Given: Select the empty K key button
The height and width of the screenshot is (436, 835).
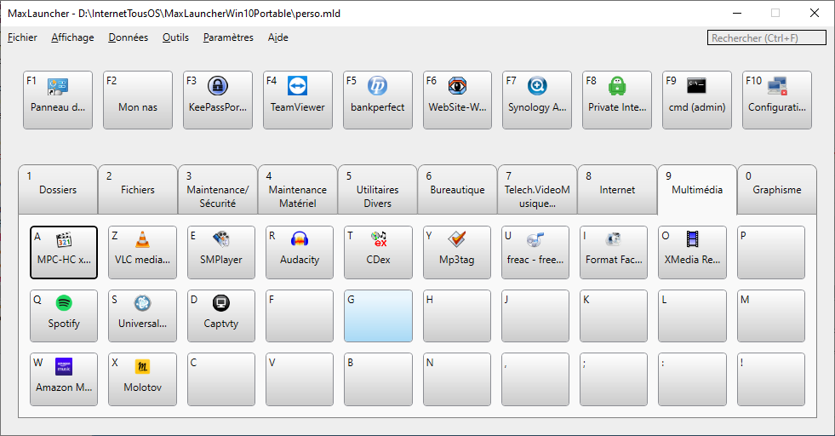Looking at the screenshot, I should [x=614, y=316].
